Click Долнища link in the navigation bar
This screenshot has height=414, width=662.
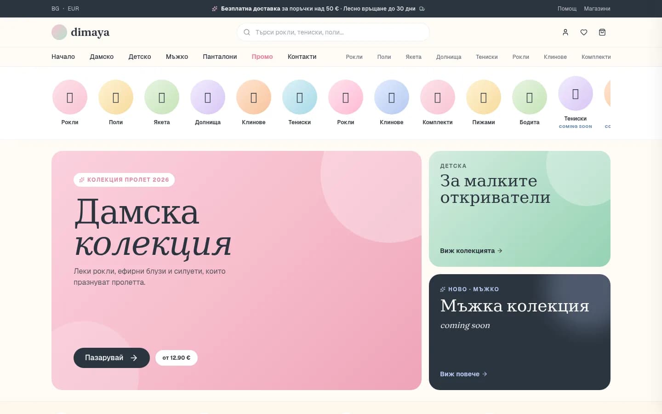coord(449,57)
